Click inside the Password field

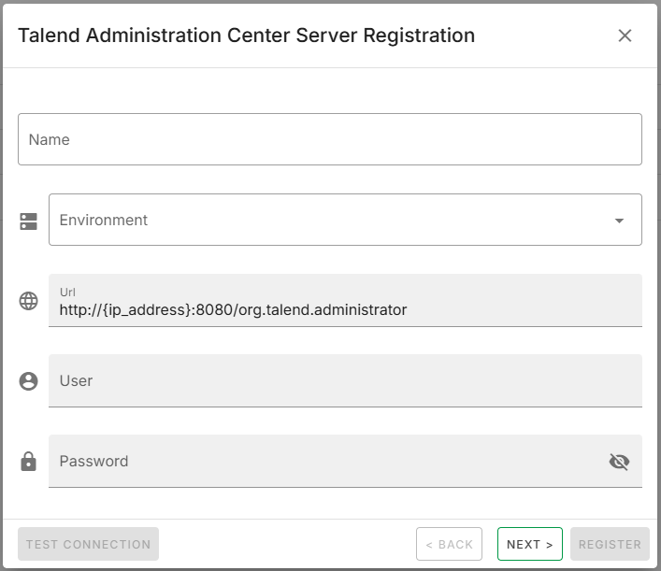click(x=327, y=462)
